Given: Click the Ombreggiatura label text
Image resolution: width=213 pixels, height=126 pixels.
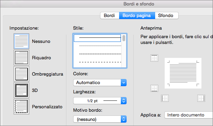Looking at the screenshot, I should (48, 74).
